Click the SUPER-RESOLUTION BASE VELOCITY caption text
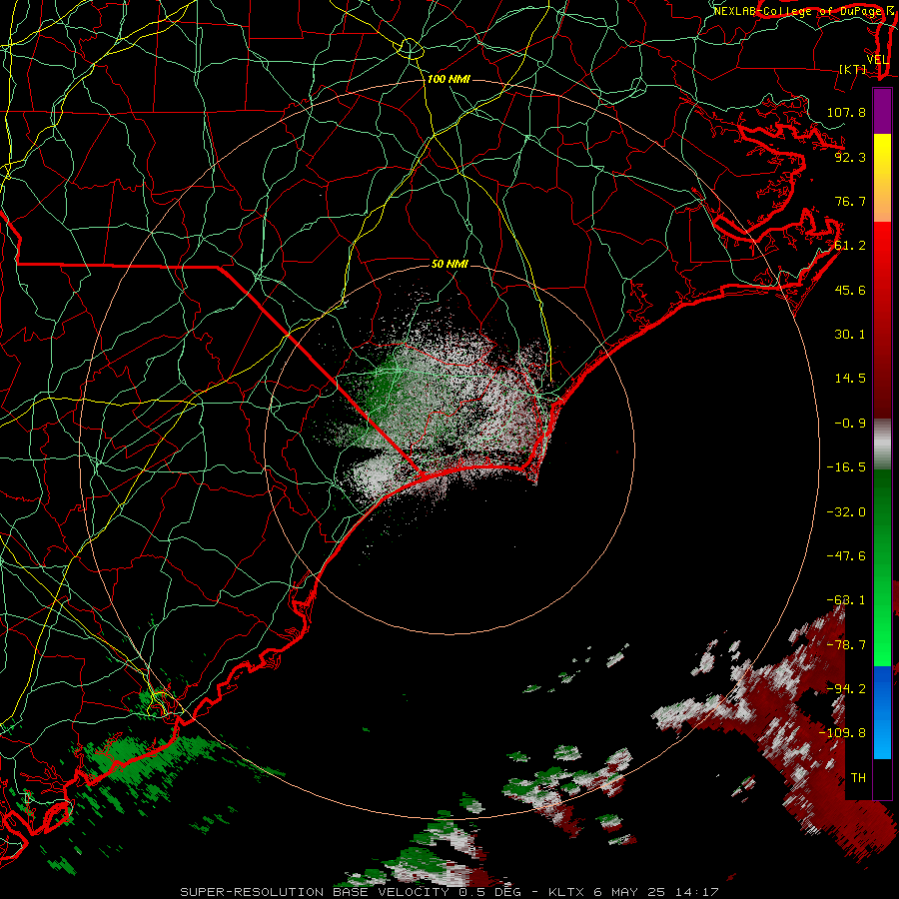899x899 pixels. [315, 892]
